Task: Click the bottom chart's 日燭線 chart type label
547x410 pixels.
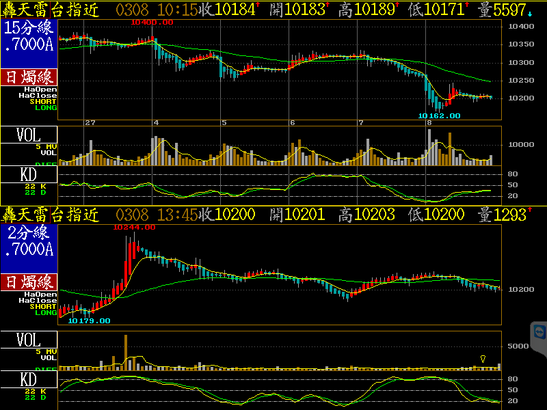Action: click(x=29, y=282)
